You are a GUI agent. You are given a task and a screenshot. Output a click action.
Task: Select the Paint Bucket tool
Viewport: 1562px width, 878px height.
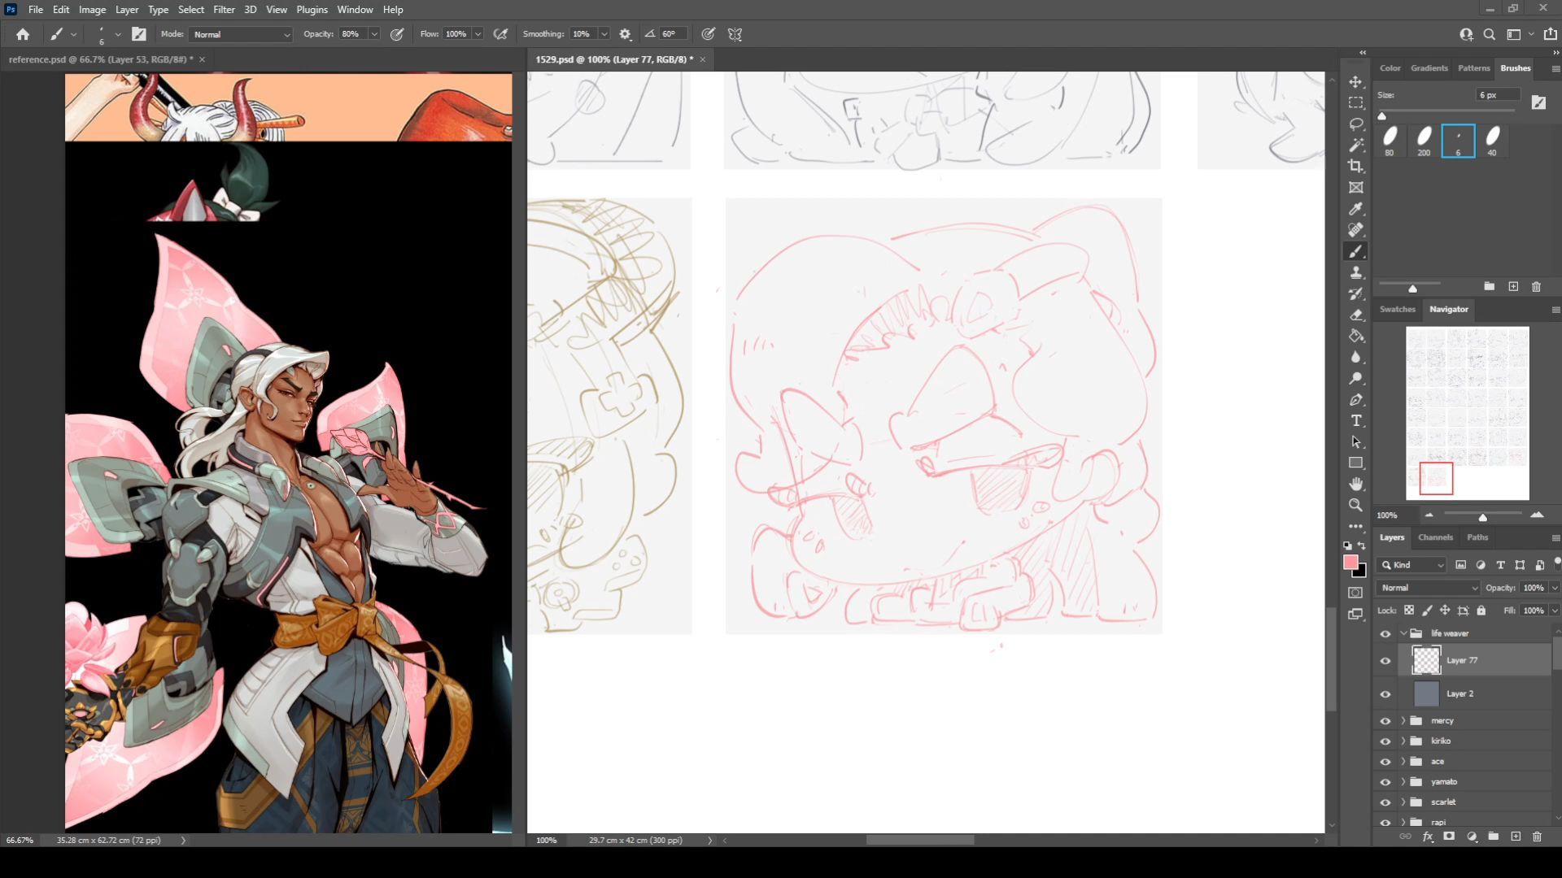tap(1355, 336)
